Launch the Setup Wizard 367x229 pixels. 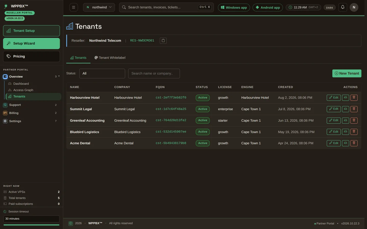[x=31, y=44]
